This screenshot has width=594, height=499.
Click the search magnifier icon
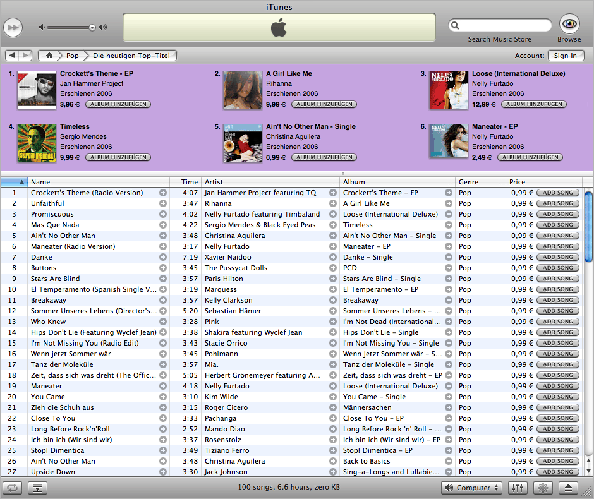(x=455, y=25)
